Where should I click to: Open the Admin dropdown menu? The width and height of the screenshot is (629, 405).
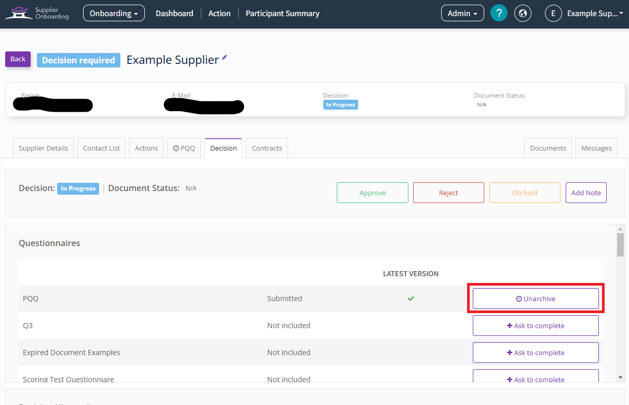pos(462,13)
